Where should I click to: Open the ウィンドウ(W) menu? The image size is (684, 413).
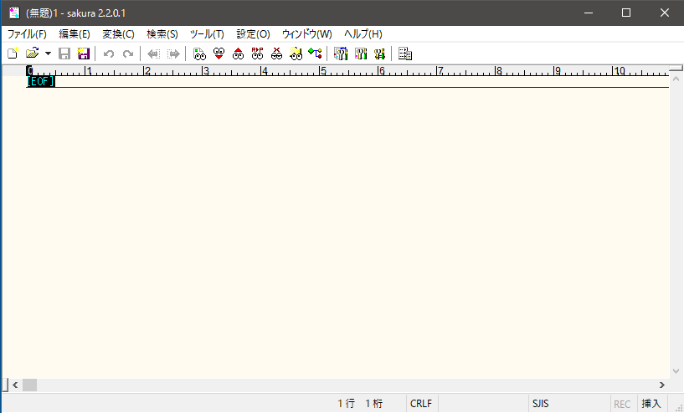point(307,34)
